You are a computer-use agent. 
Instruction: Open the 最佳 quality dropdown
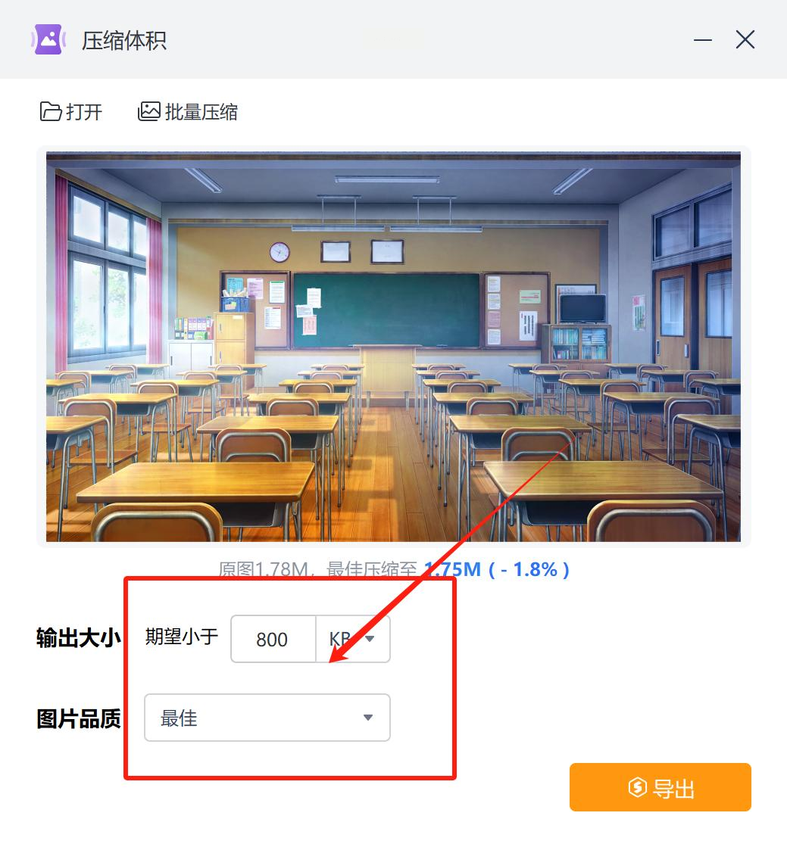point(267,718)
